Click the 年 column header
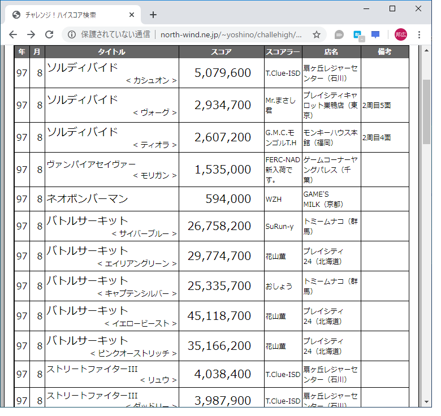 22,52
